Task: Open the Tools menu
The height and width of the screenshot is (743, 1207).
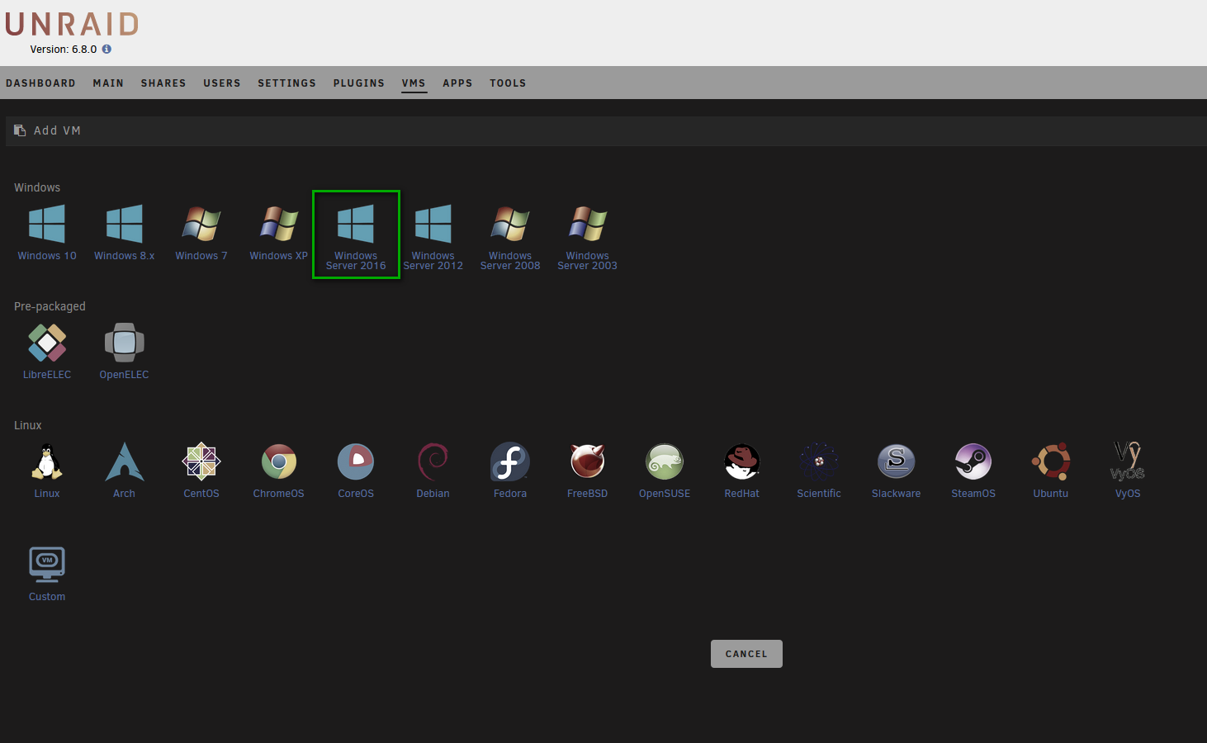Action: tap(508, 83)
